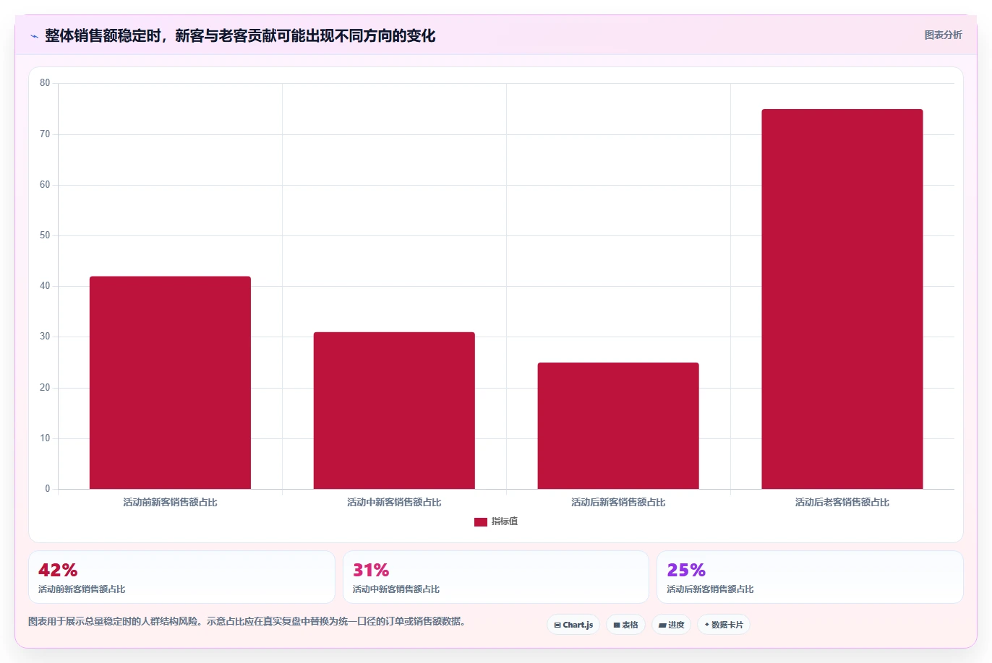Select the 活动中新客销售额占比 bar

(x=394, y=410)
